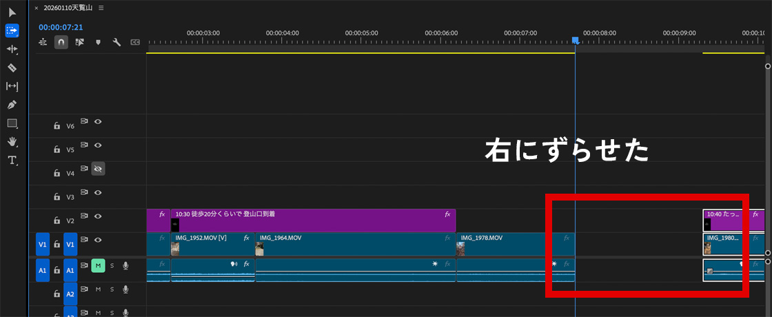Open the Rectangle tool group
Viewport: 772px width, 317px height.
pos(12,123)
